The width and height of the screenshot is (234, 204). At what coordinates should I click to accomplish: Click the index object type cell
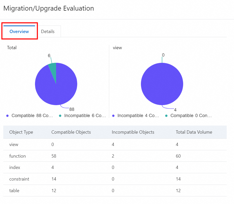coord(15,167)
